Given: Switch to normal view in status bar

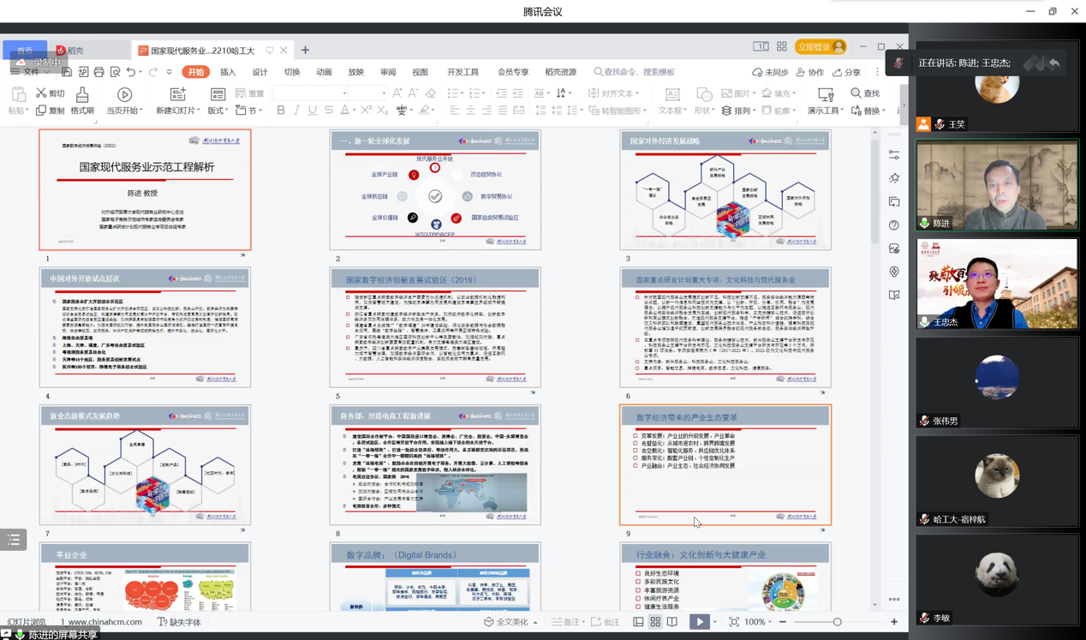Looking at the screenshot, I should (638, 622).
